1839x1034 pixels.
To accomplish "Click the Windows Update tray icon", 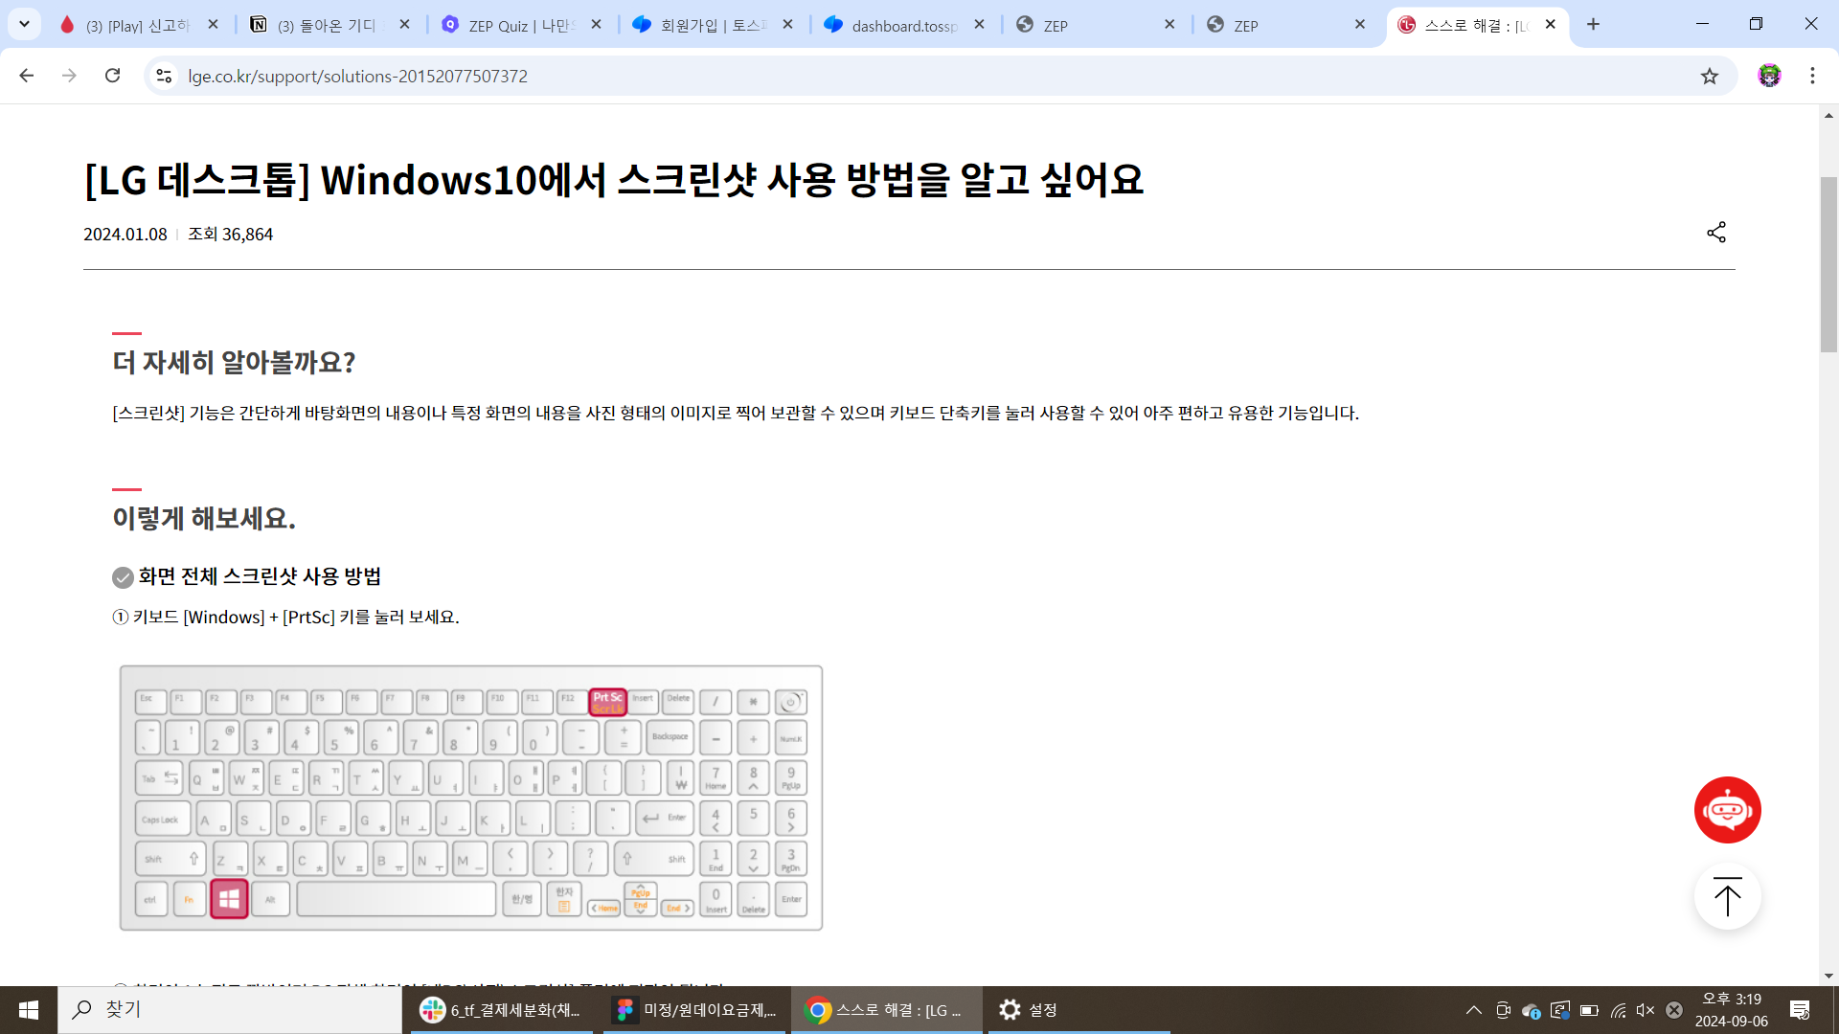I will click(1560, 1010).
